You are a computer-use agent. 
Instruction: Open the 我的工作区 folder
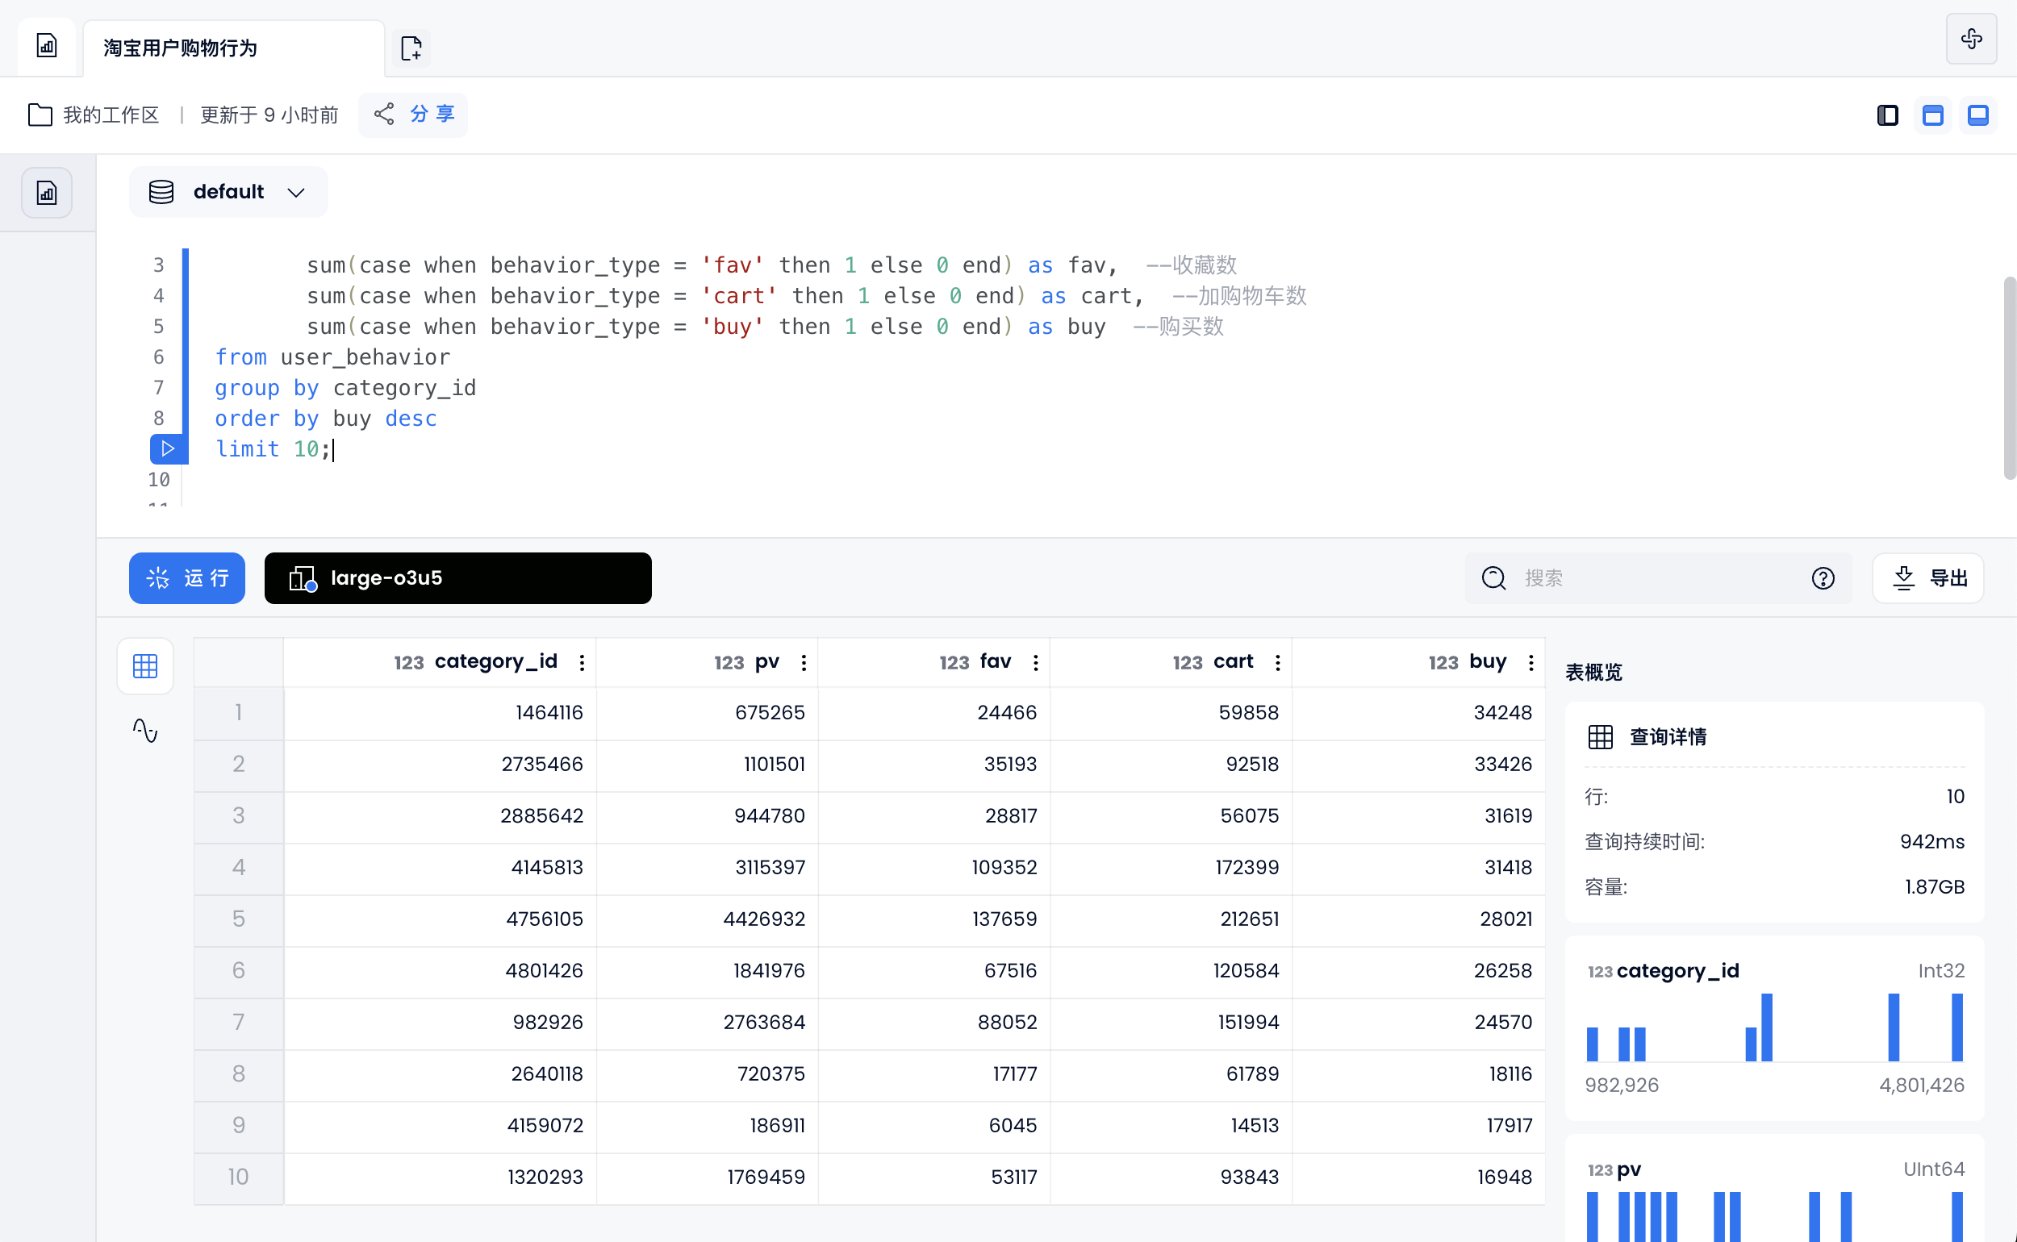(40, 115)
